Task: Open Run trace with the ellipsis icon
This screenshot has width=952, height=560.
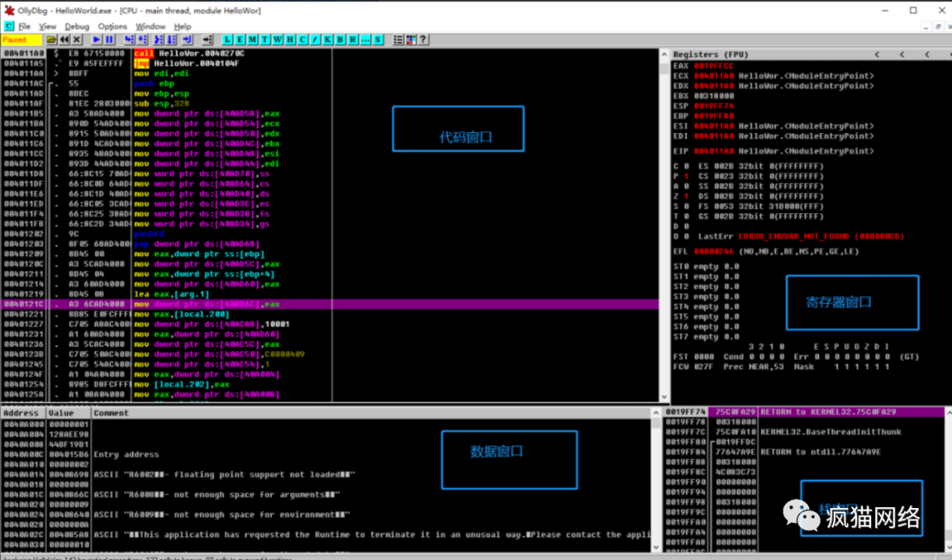Action: click(365, 40)
